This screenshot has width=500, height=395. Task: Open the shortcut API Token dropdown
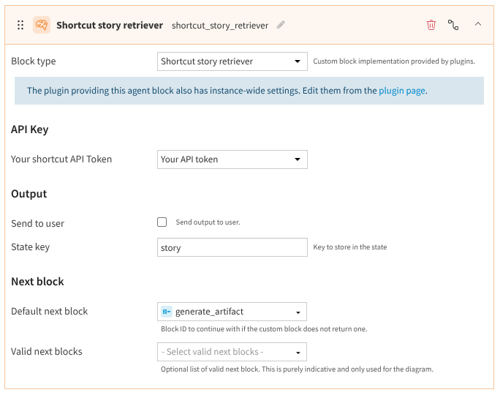point(232,159)
